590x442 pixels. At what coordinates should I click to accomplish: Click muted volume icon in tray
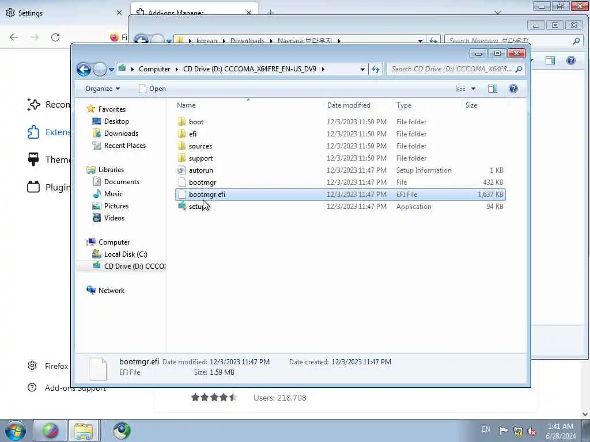pos(532,432)
